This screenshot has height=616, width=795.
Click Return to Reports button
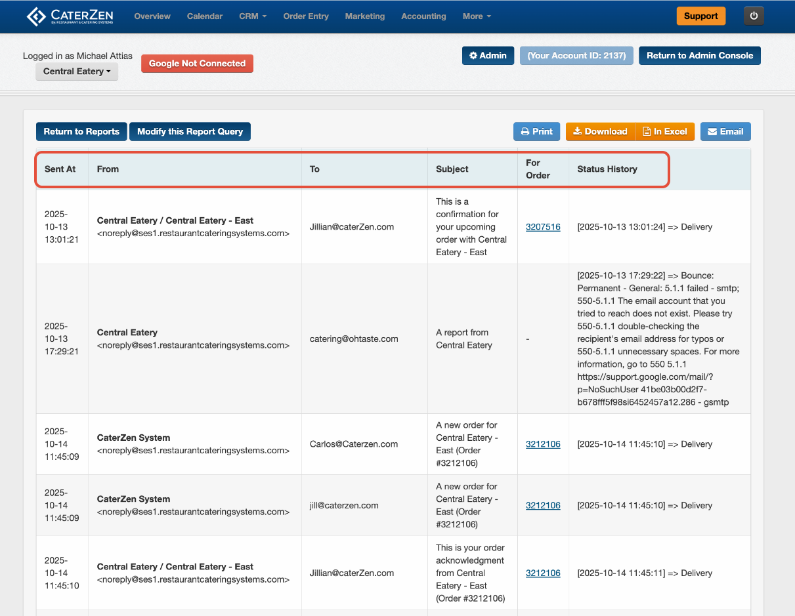[x=81, y=132]
